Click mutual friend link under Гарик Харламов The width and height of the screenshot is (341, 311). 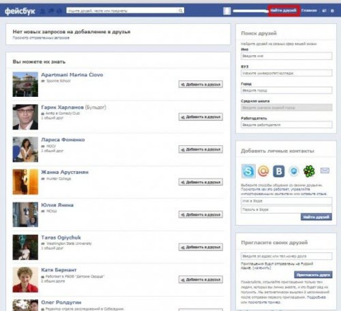(x=52, y=118)
